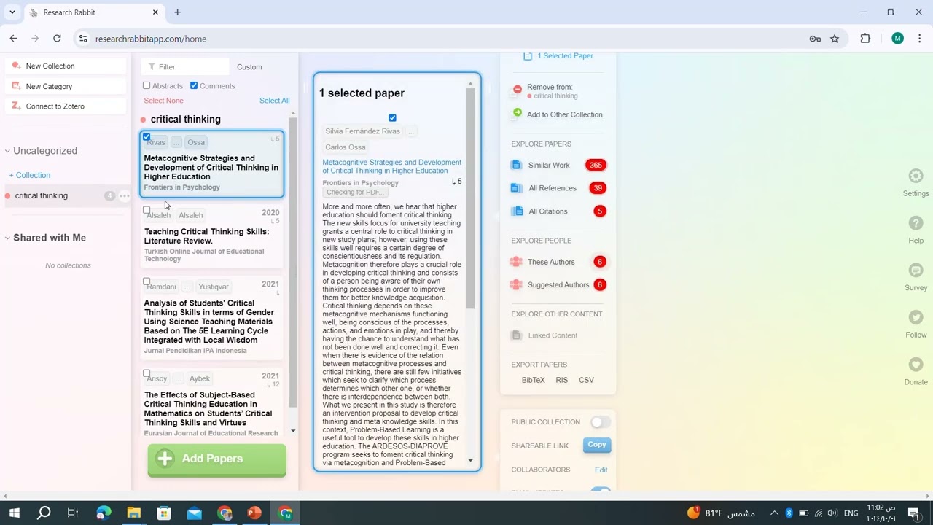Expand hidden authors on Ansoy Aybek card
Screen dimensions: 933x525
(178, 378)
